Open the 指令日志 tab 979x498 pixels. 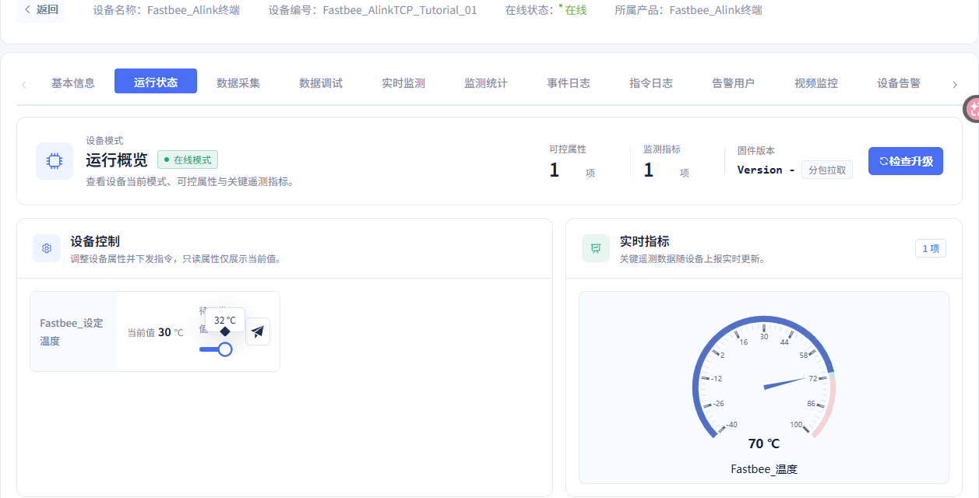point(651,83)
